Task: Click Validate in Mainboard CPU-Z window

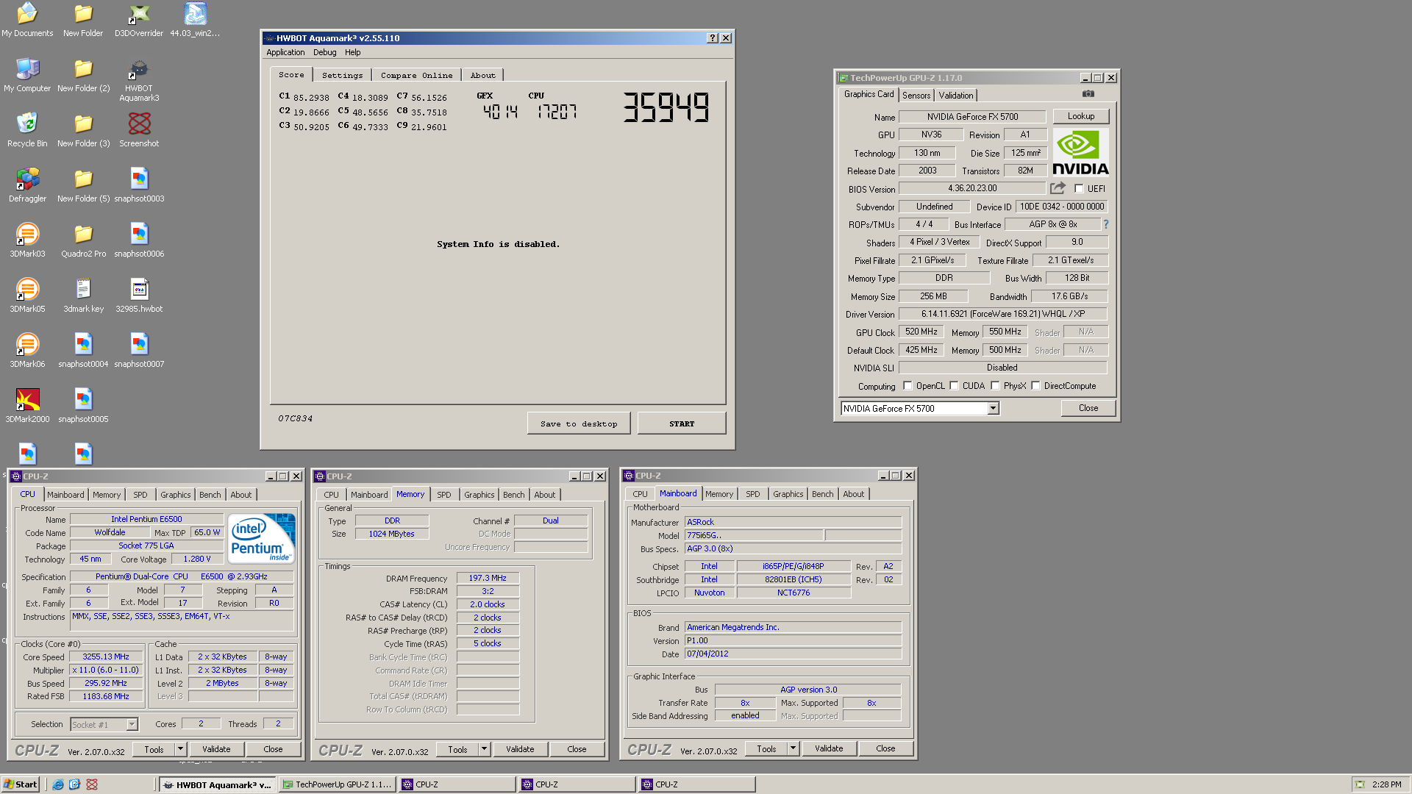Action: point(829,748)
